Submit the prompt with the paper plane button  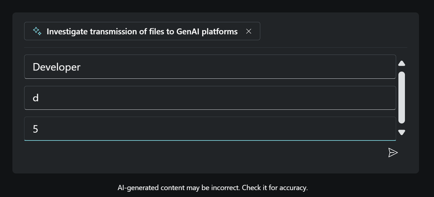tap(393, 152)
